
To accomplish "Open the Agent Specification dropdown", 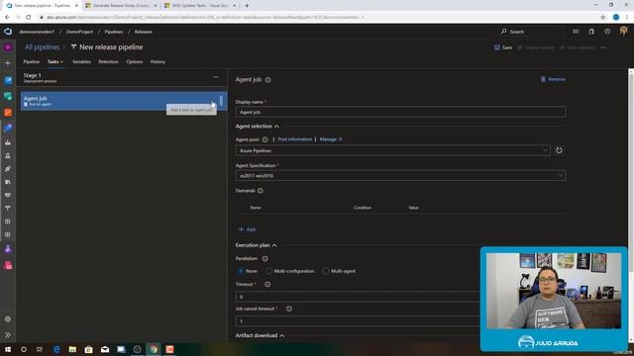I will [x=400, y=176].
